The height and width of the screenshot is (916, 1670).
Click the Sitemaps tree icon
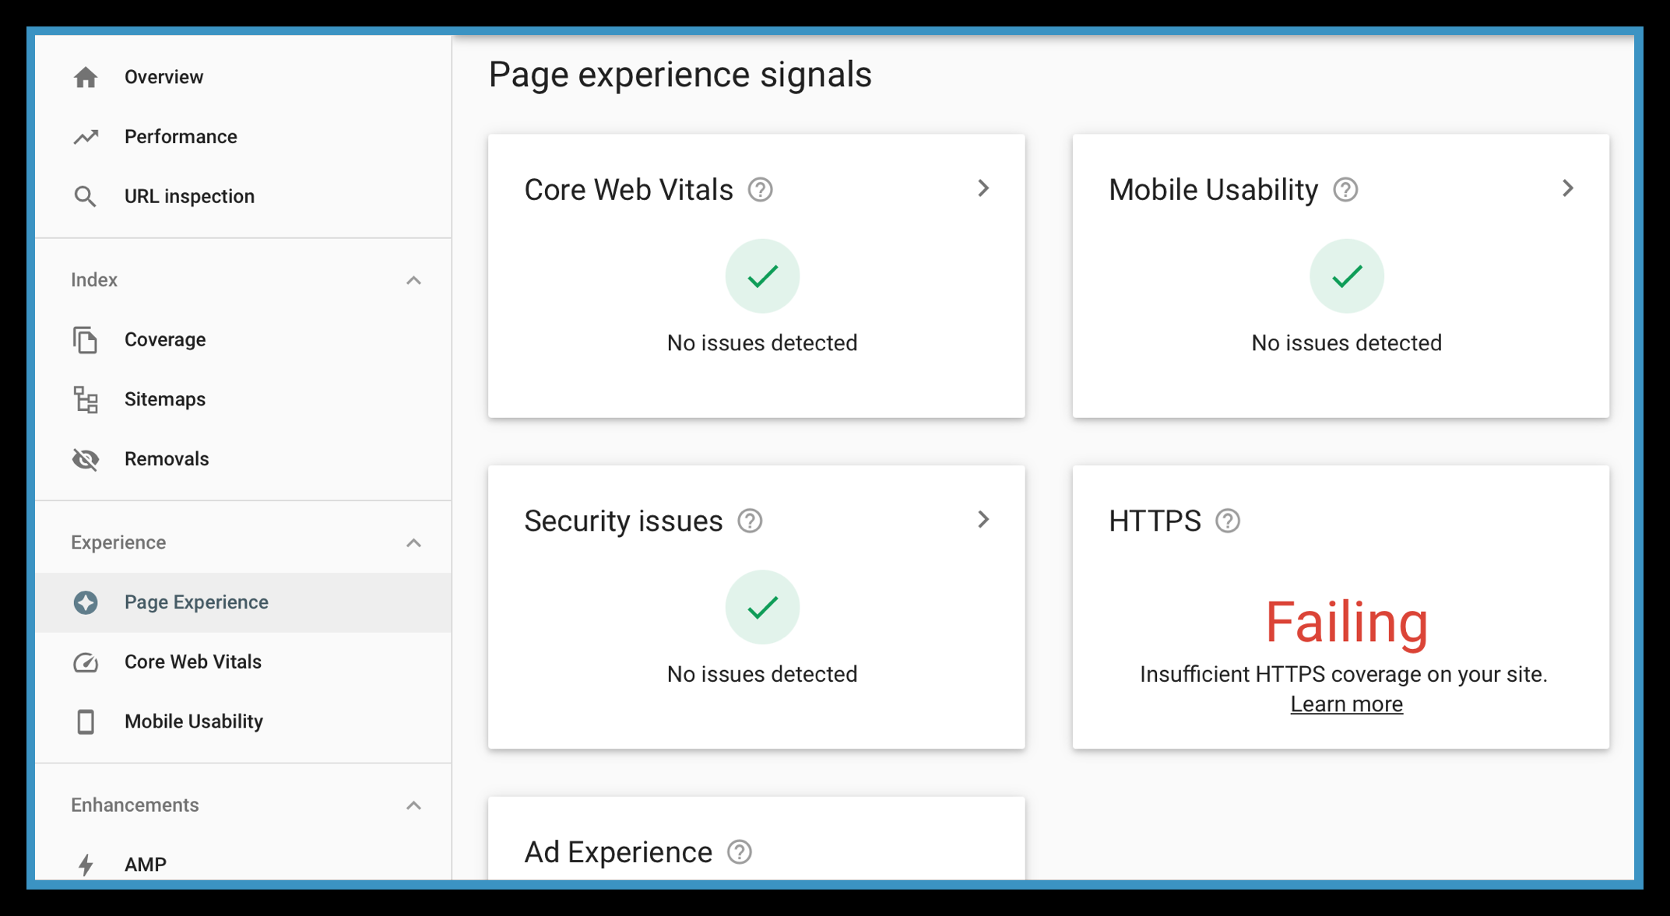click(x=86, y=399)
